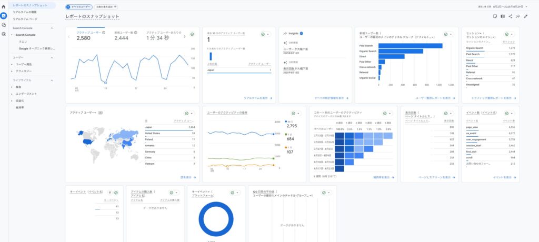539x242 pixels.
Task: Collapse the Search Console sidebar section
Action: click(x=52, y=27)
